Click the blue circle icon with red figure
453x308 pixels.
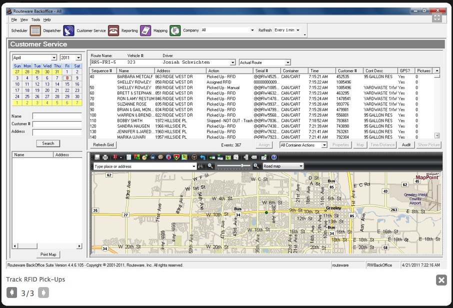pyautogui.click(x=168, y=157)
